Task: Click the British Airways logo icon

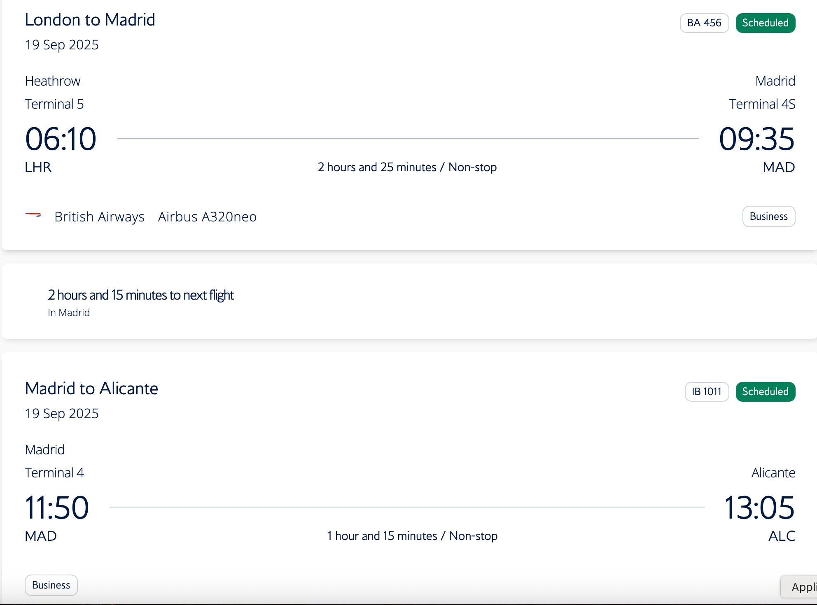Action: 33,215
